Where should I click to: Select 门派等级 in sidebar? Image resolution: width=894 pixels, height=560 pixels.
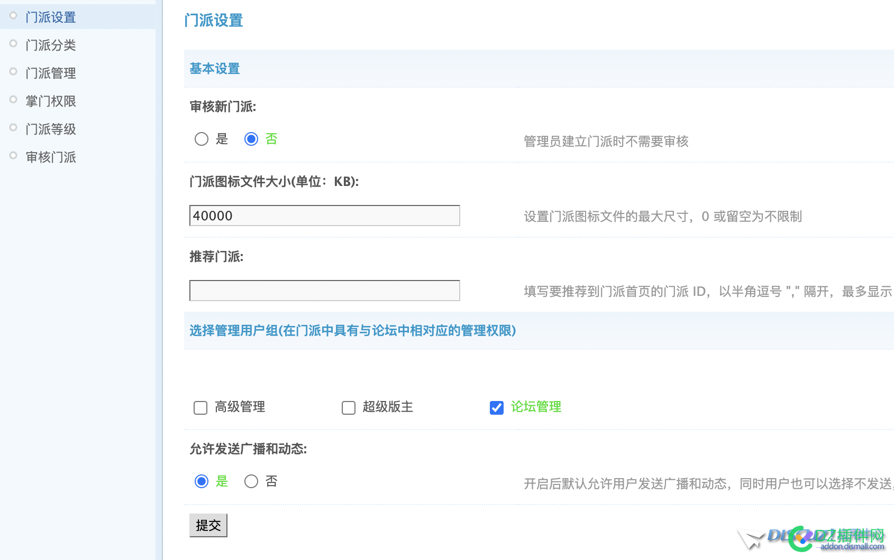[x=51, y=129]
